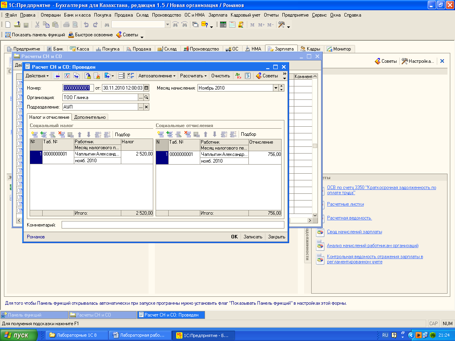455x341 pixels.
Task: Click the Post document icon
Action: click(87, 76)
